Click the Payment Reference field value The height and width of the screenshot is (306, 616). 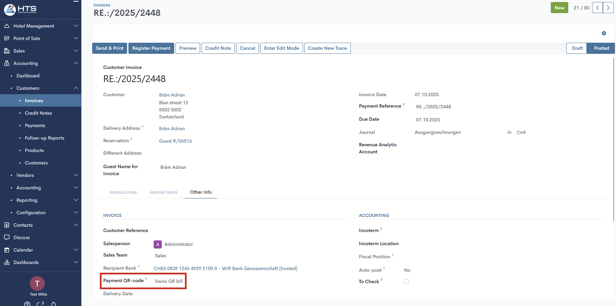click(x=433, y=107)
